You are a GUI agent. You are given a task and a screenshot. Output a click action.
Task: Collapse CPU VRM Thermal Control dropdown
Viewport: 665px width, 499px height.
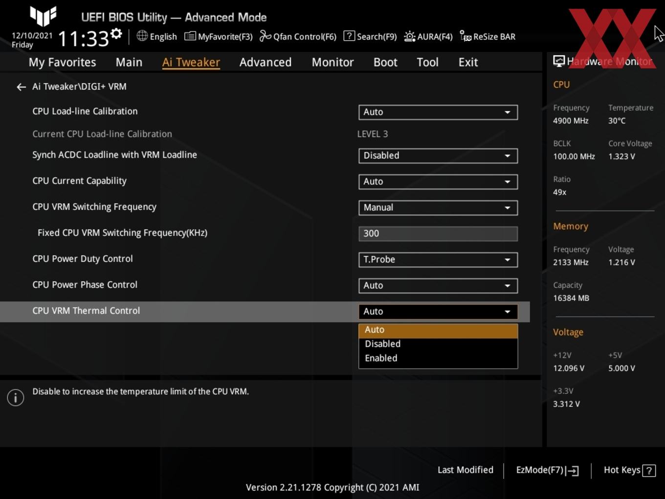click(x=438, y=311)
